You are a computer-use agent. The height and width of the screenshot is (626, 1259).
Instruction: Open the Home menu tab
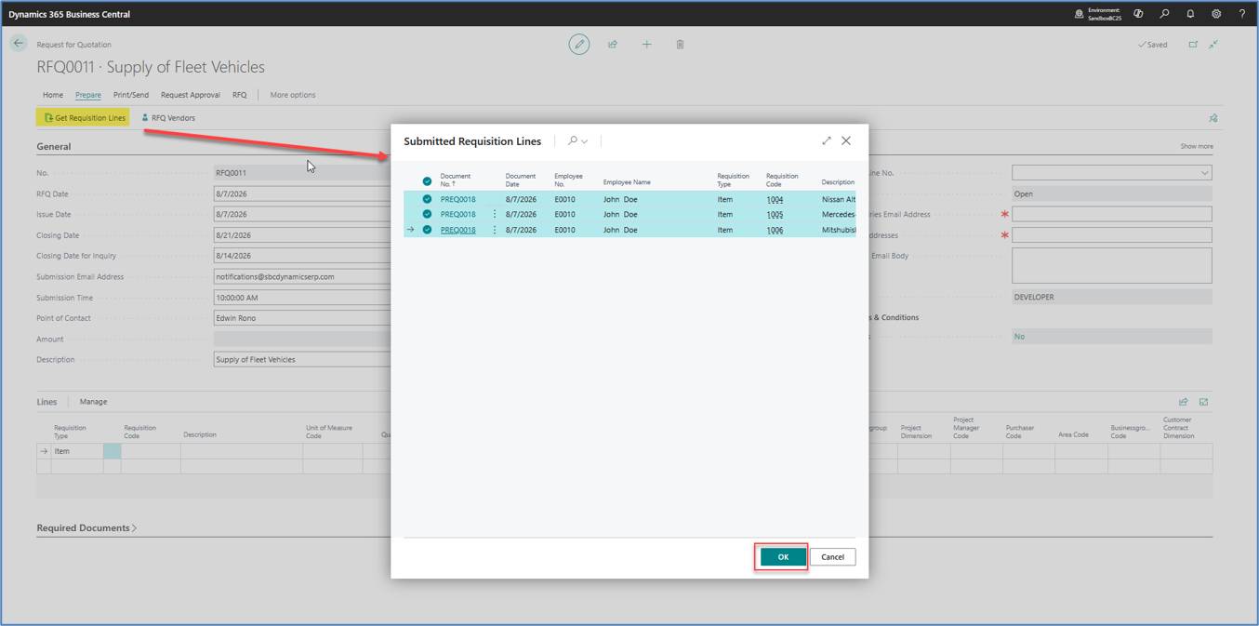[x=53, y=95]
